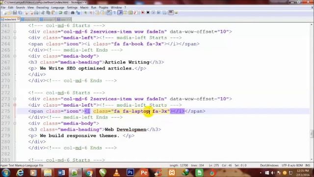Image resolution: width=314 pixels, height=177 pixels.
Task: Click the Copy toolbar icon
Action: 48,13
